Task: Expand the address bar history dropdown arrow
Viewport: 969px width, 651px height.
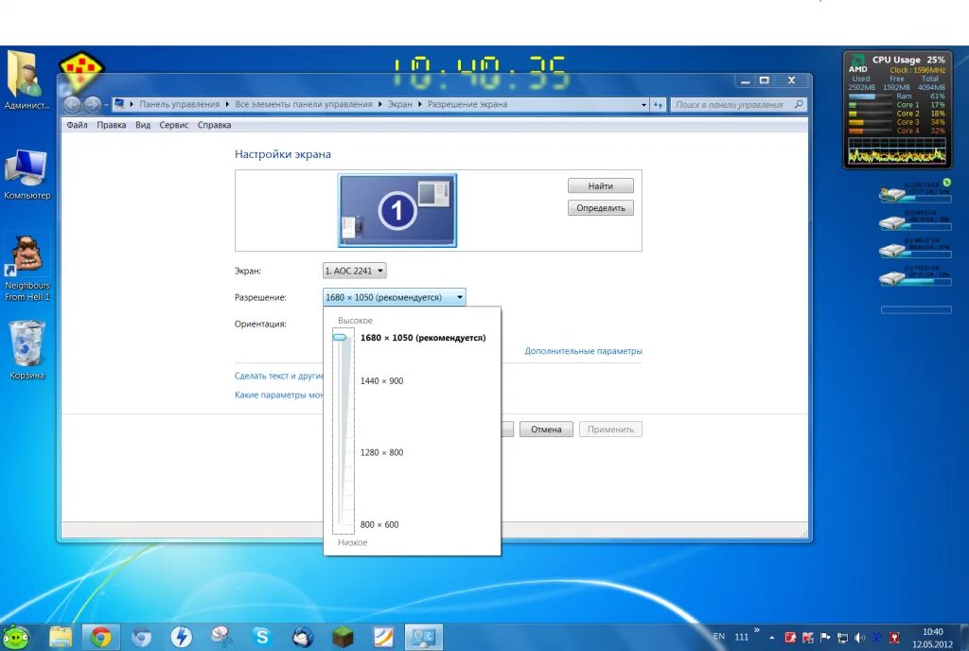Action: click(x=643, y=105)
